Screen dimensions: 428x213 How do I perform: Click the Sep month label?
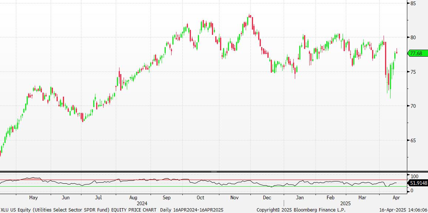click(x=166, y=197)
